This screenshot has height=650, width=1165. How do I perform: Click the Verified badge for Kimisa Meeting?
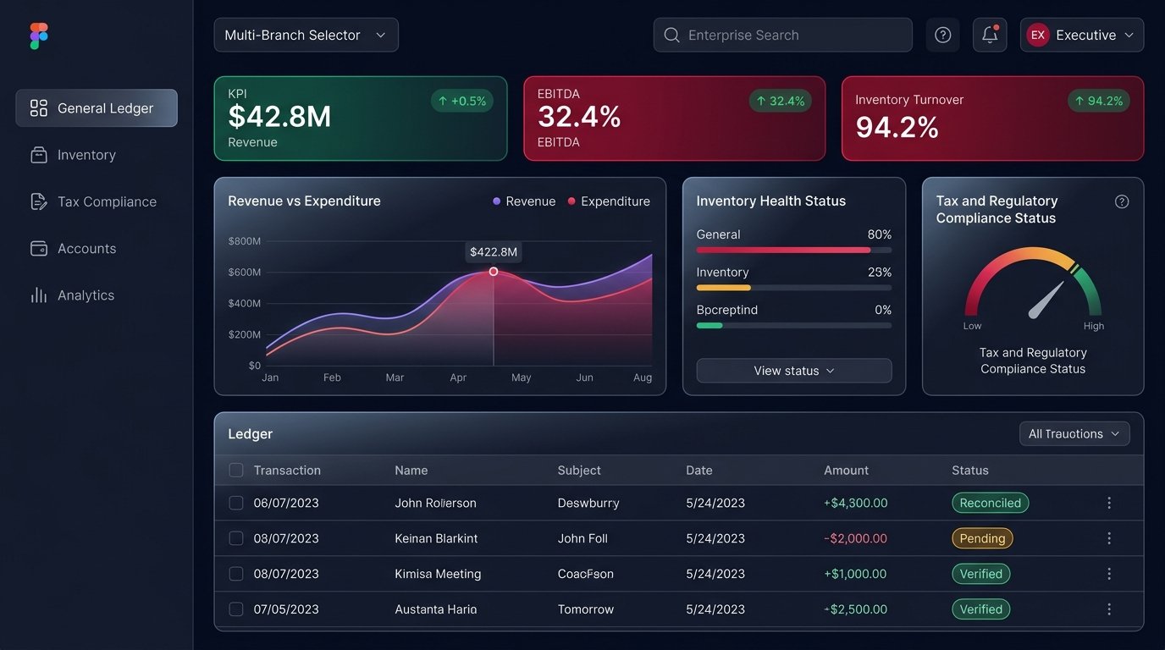(x=980, y=574)
